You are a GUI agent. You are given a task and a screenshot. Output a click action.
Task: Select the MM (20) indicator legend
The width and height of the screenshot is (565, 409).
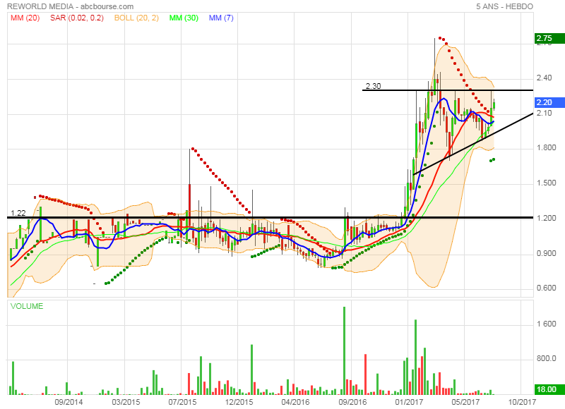tap(25, 18)
